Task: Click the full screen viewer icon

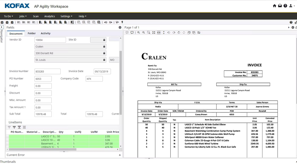Action: 154,33
